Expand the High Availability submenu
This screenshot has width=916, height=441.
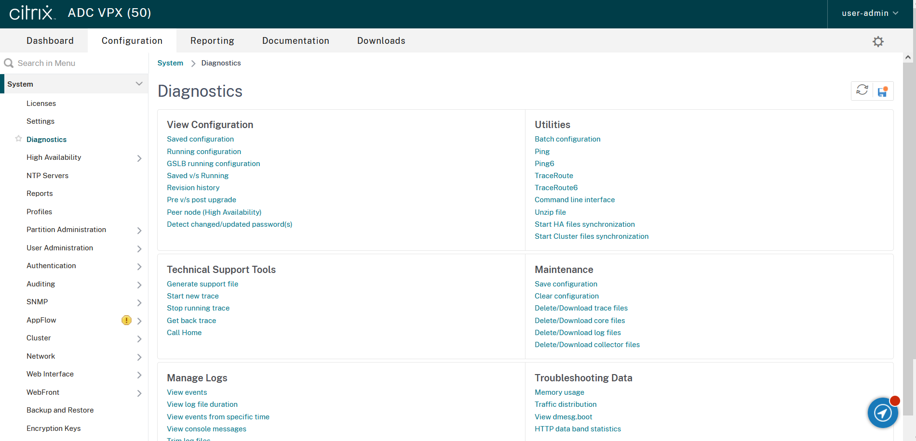click(139, 158)
